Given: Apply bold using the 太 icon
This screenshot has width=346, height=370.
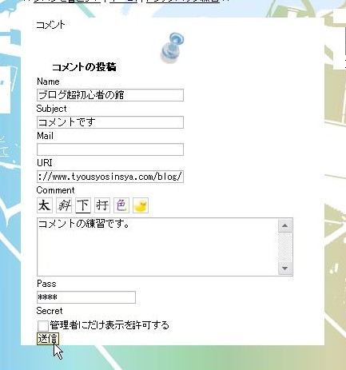Looking at the screenshot, I should (45, 205).
